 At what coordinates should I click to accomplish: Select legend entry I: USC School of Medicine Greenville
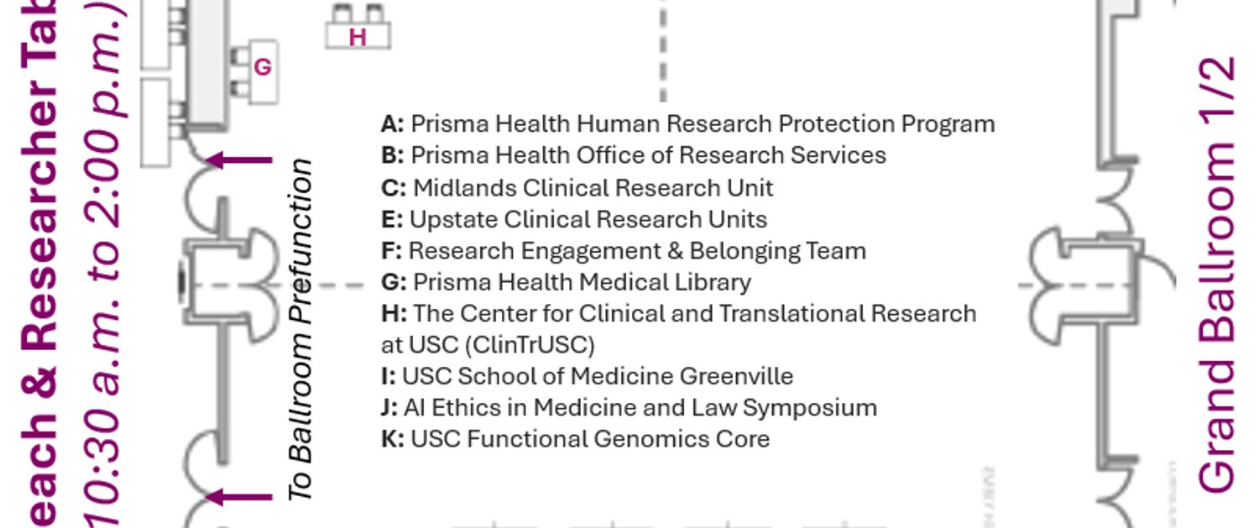587,376
